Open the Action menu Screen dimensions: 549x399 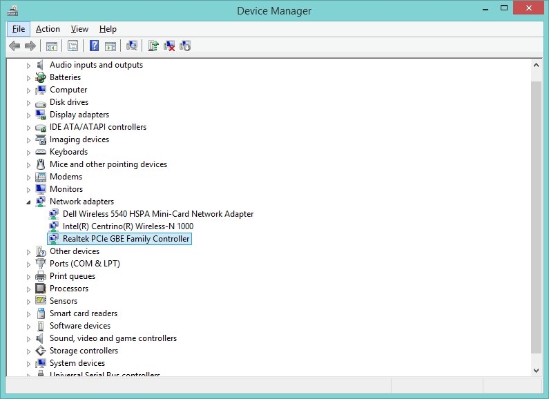(48, 29)
